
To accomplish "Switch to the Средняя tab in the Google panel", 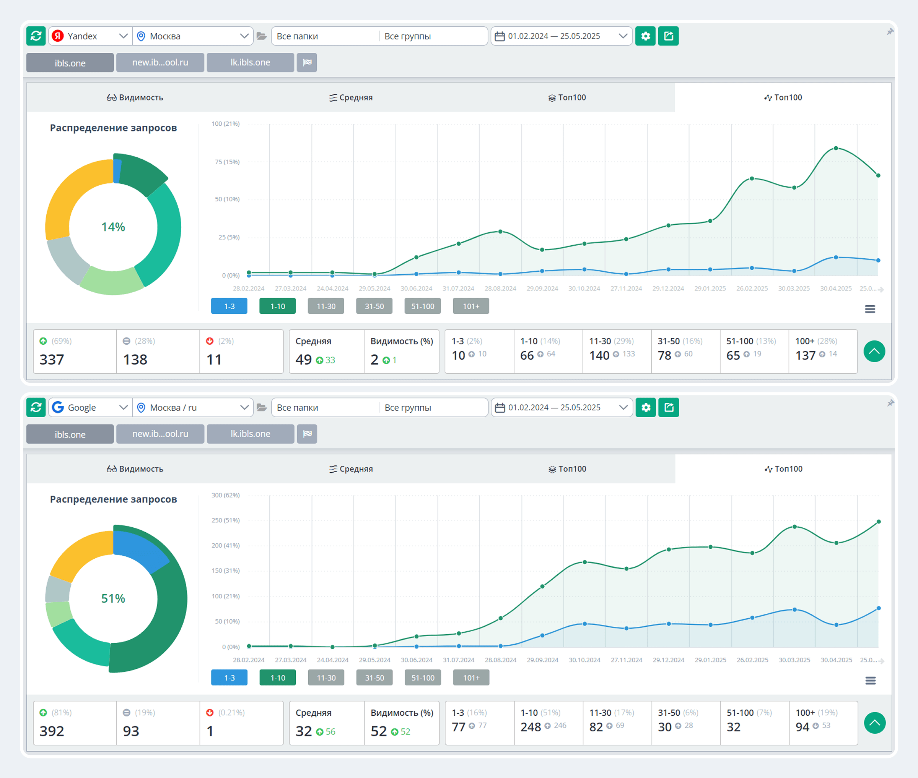I will (x=351, y=469).
